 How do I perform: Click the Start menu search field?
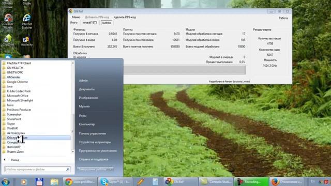pyautogui.click(x=35, y=169)
